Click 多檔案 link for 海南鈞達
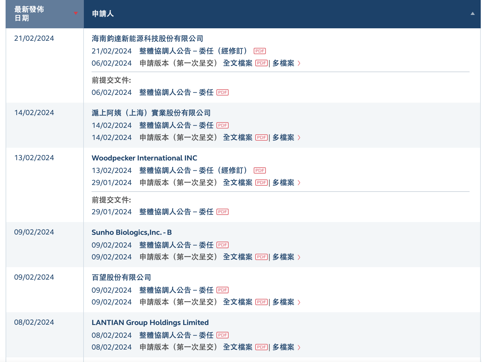 click(x=283, y=63)
